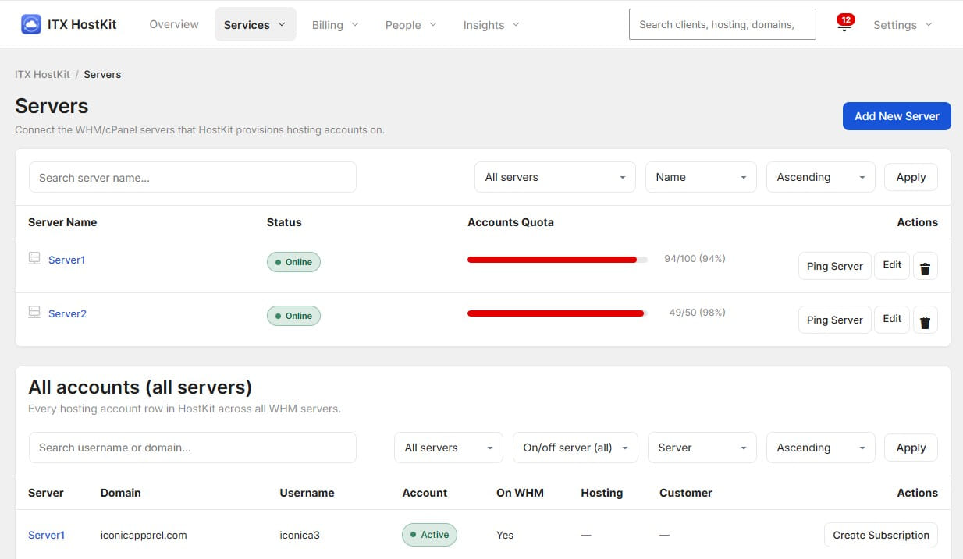Viewport: 963px width, 559px height.
Task: Open the notifications bell with 12 badge
Action: (x=844, y=23)
